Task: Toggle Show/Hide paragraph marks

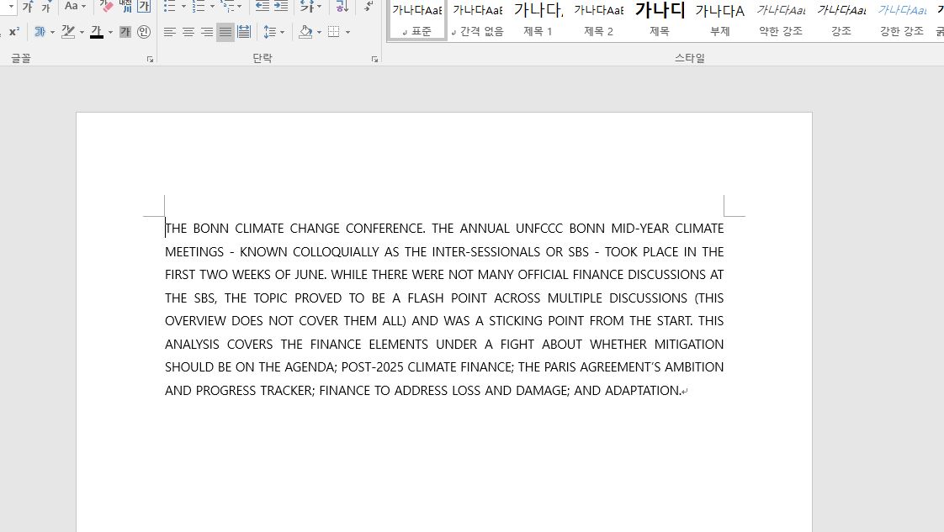Action: (x=369, y=7)
